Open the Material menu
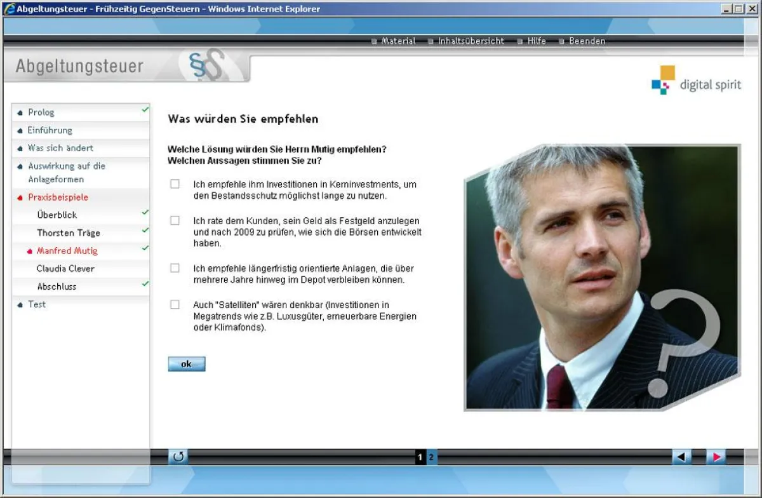Image resolution: width=762 pixels, height=498 pixels. point(398,41)
